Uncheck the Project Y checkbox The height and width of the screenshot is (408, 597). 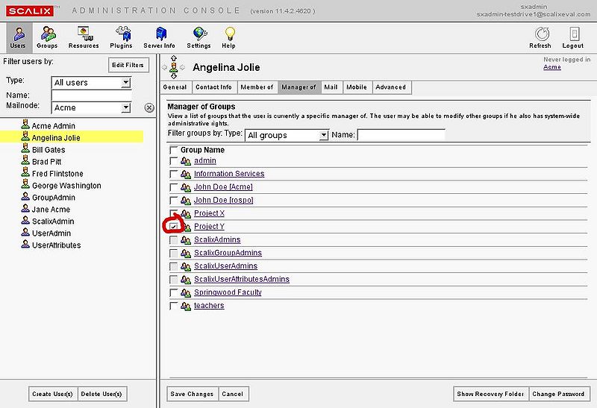tap(174, 227)
